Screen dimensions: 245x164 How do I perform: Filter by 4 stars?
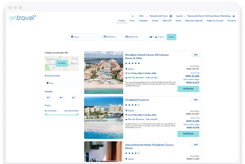[x=61, y=97]
